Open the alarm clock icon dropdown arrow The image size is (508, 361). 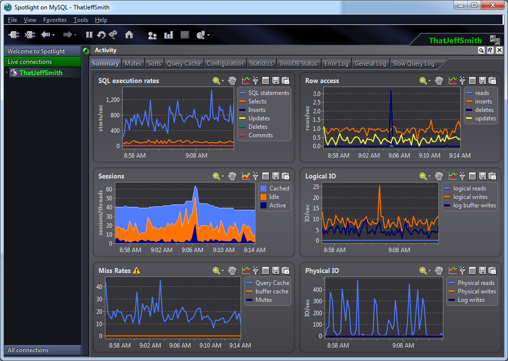click(x=208, y=35)
